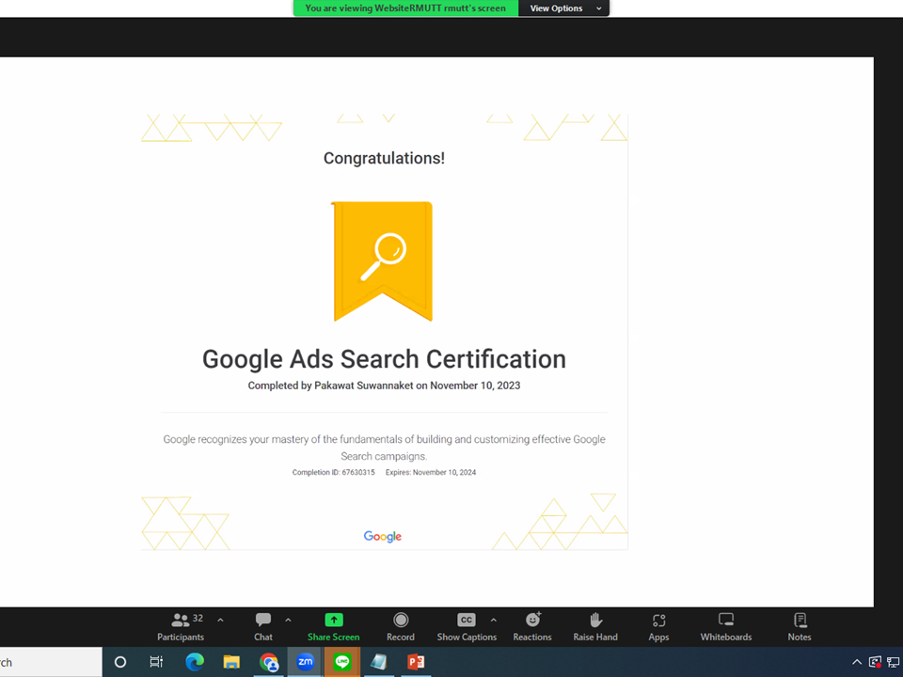Click the taskbar search box
Viewport: 903px width, 677px height.
(51, 662)
